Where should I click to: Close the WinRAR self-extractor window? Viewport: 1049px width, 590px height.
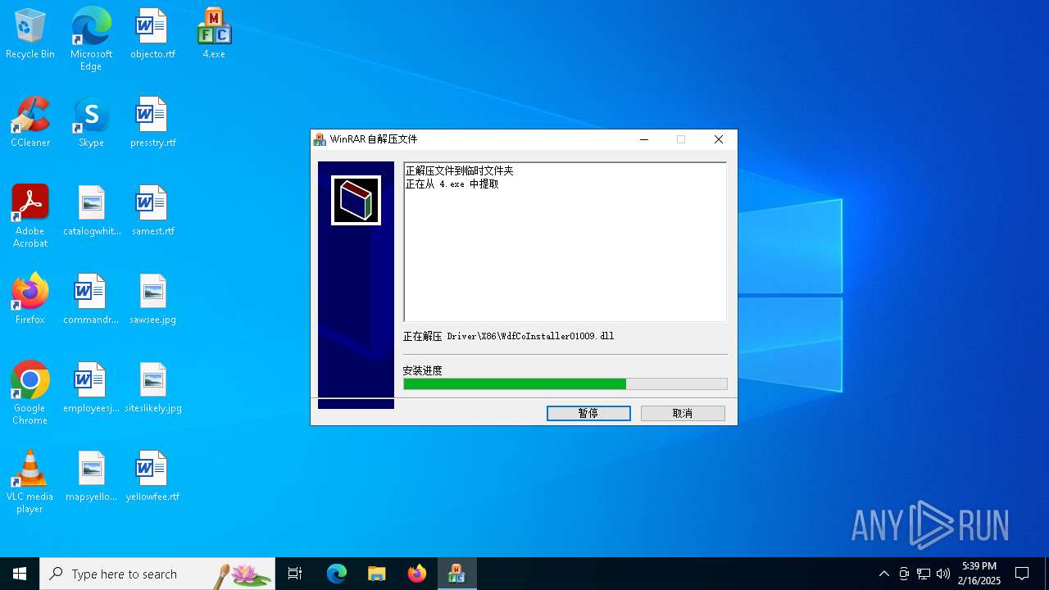pos(719,139)
